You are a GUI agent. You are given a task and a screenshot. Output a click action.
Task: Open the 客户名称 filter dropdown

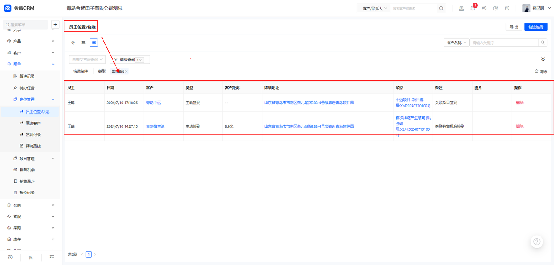pyautogui.click(x=456, y=42)
